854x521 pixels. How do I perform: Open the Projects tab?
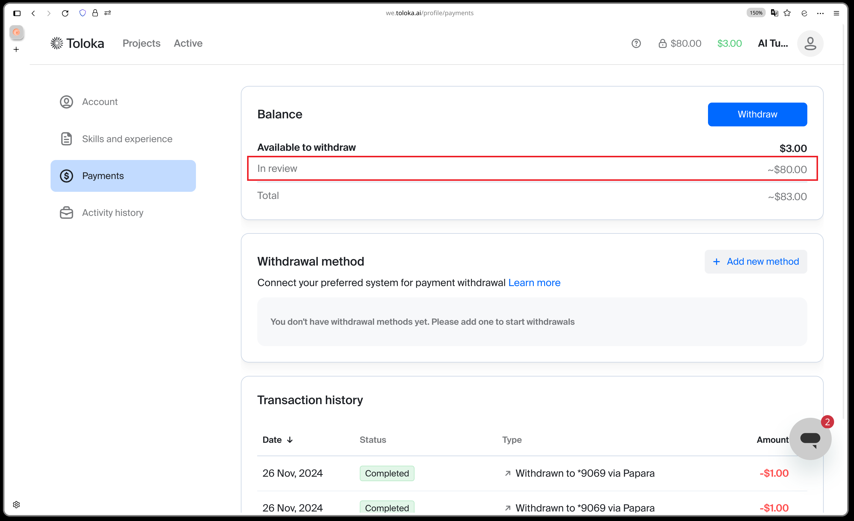[142, 43]
